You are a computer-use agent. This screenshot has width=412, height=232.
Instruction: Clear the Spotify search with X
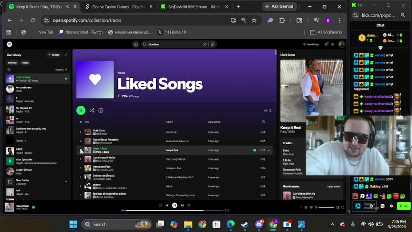204,44
